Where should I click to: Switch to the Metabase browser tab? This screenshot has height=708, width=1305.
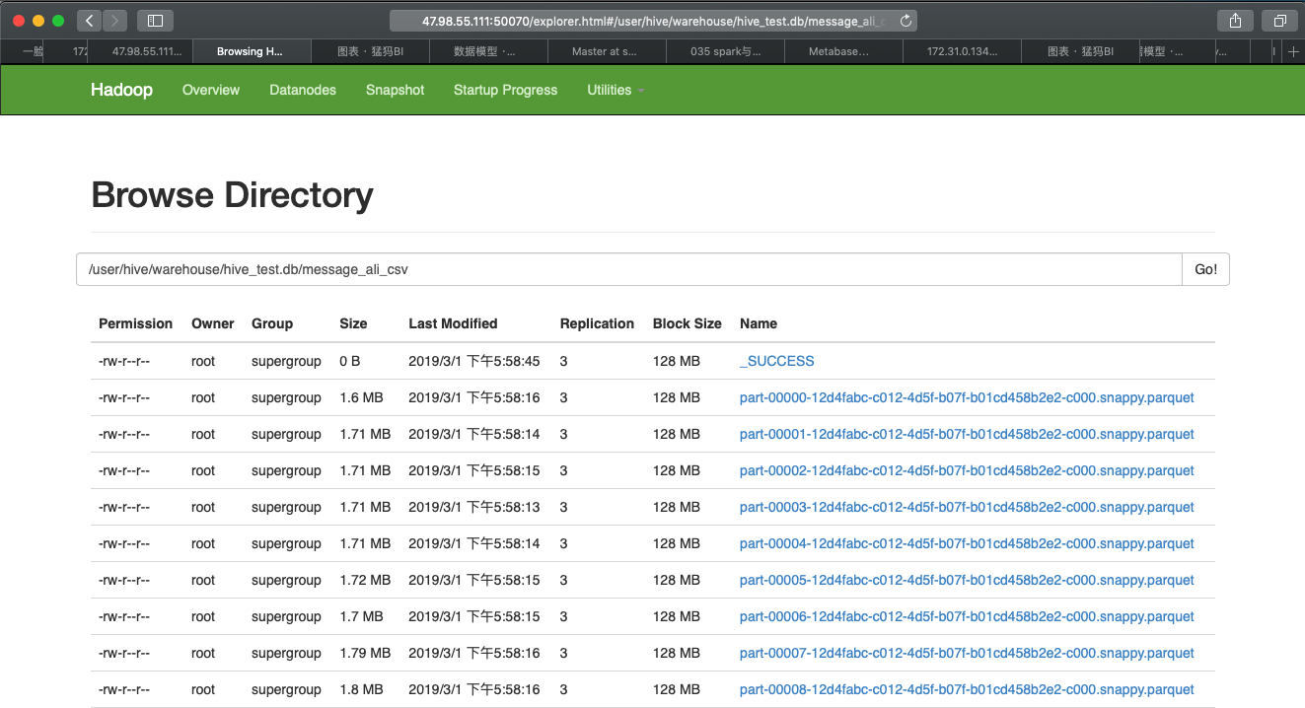(842, 51)
